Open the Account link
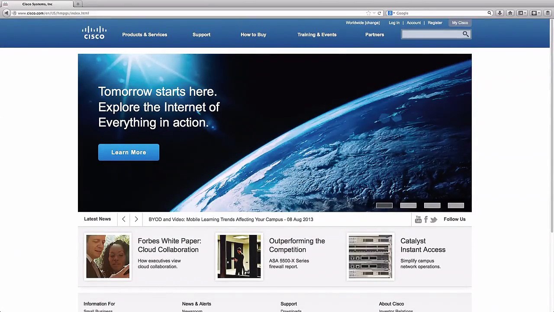Viewport: 554px width, 312px height. click(x=413, y=23)
